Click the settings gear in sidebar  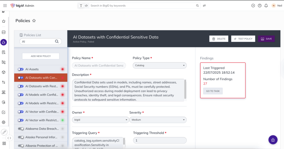[x=4, y=122]
